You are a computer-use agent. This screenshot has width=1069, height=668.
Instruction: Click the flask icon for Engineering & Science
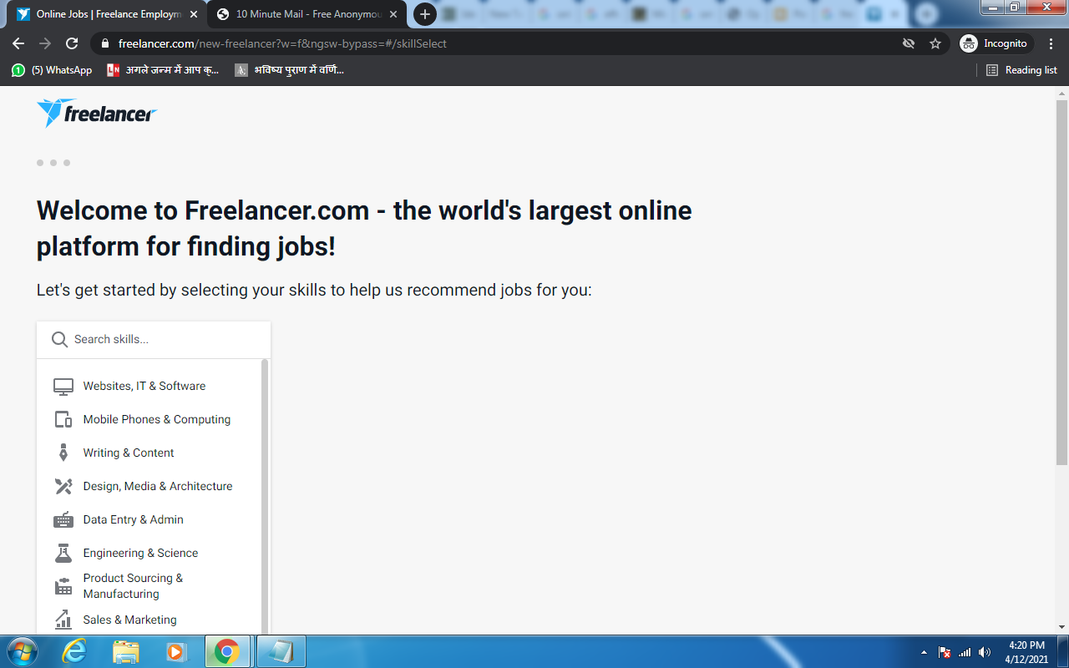tap(63, 553)
